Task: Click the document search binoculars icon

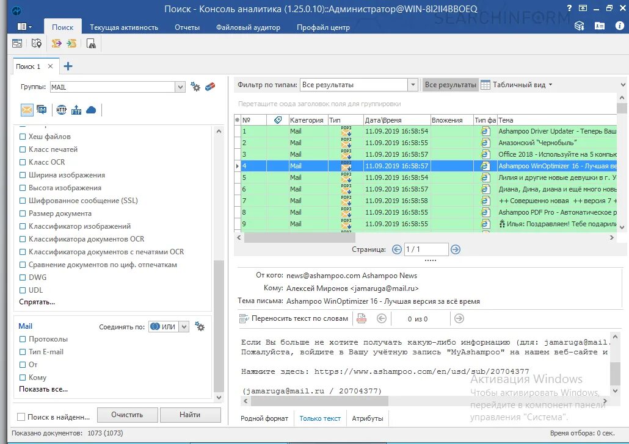Action: click(x=91, y=43)
